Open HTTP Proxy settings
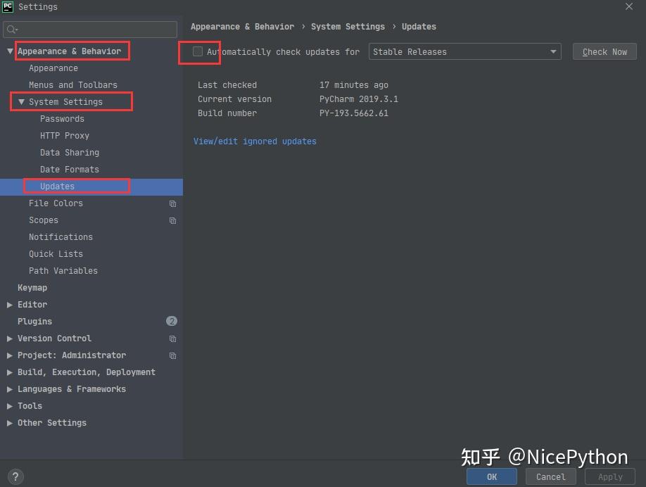 pyautogui.click(x=65, y=136)
